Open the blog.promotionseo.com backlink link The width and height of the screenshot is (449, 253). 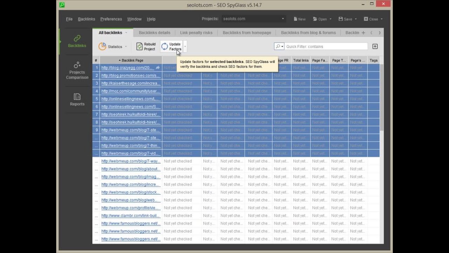pos(131,76)
